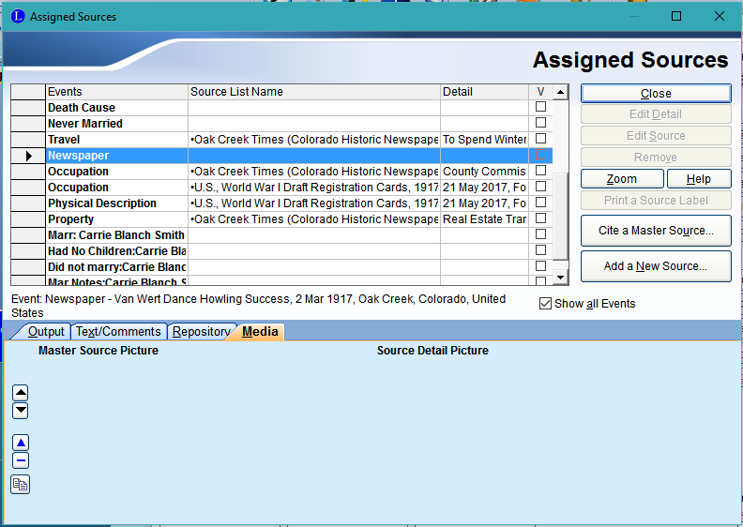Select the Travel event row
743x527 pixels.
tap(116, 140)
